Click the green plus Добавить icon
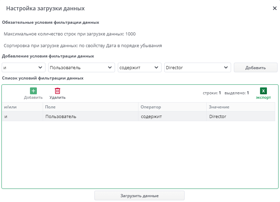The width and height of the screenshot is (280, 202). (33, 91)
